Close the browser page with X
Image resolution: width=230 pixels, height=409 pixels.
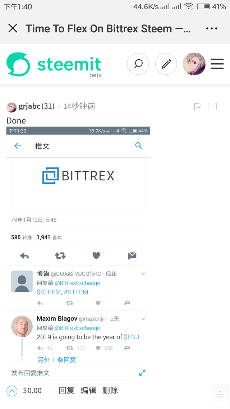13,28
